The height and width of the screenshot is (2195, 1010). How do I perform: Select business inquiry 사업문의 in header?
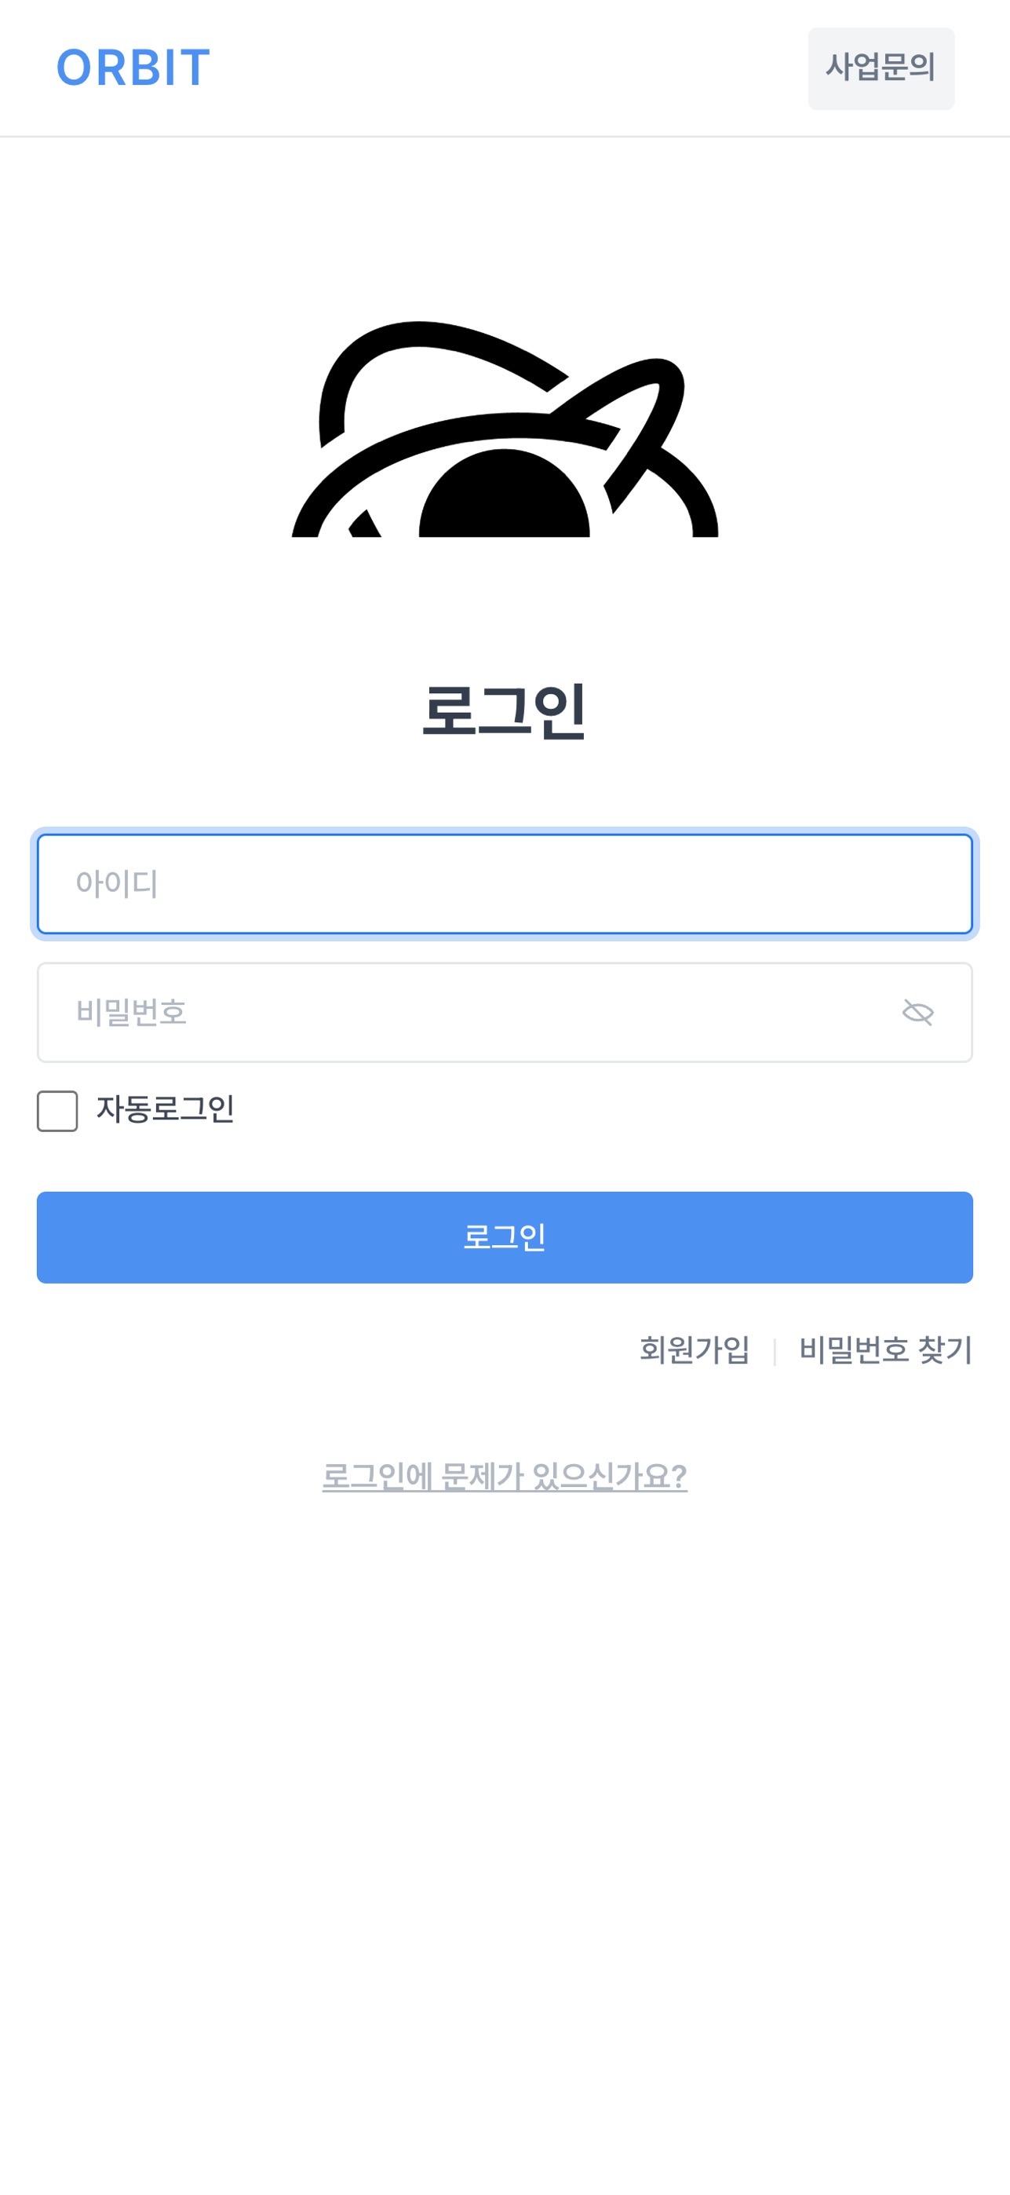pyautogui.click(x=881, y=68)
